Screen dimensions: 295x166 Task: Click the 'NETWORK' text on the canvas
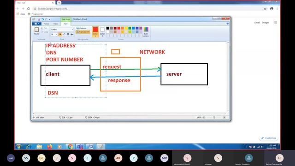(x=152, y=52)
